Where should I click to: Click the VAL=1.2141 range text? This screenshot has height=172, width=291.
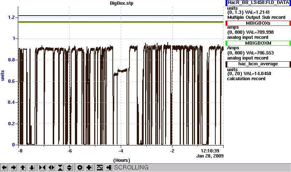point(248,12)
